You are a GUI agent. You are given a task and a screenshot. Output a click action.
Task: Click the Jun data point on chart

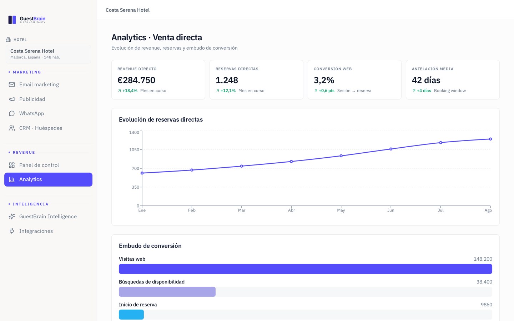391,149
